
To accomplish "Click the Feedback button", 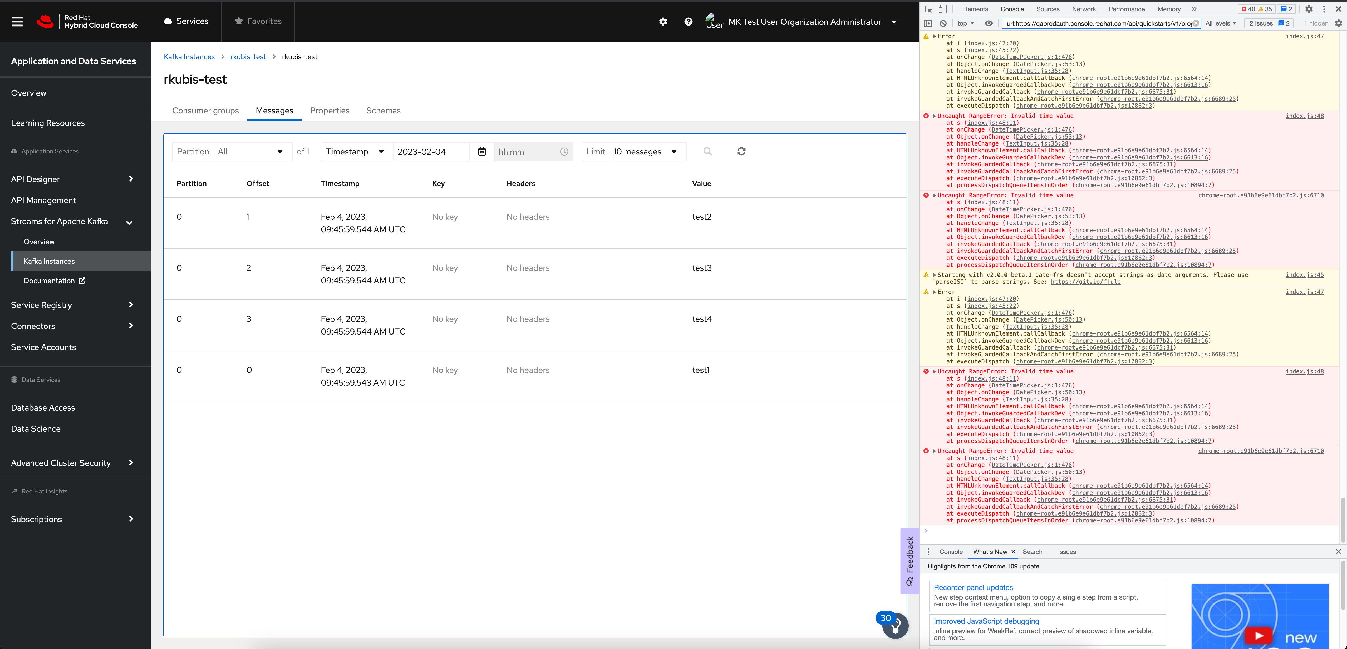I will click(x=909, y=561).
